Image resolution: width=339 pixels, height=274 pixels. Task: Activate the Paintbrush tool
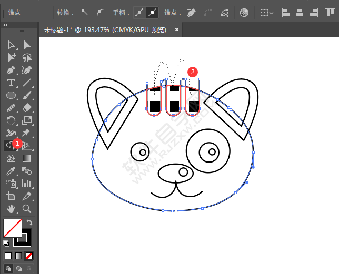point(27,95)
